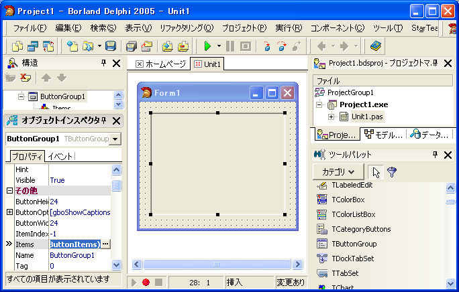Run the project with green play
Viewport: 459px width, 292px height.
pyautogui.click(x=207, y=46)
